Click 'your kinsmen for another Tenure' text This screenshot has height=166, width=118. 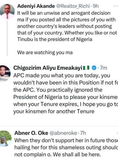coord(54,111)
